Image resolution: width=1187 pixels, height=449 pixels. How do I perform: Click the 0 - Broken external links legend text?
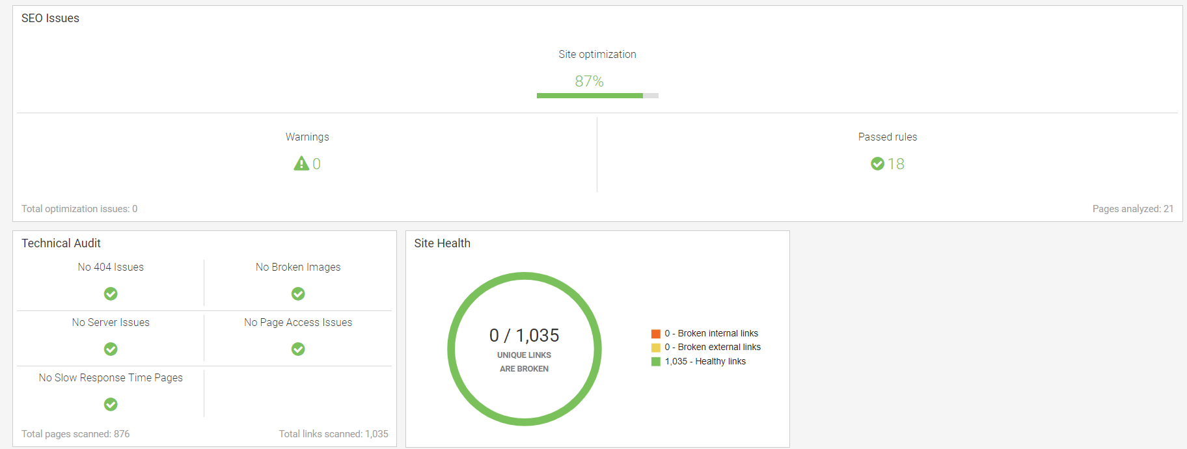tap(713, 347)
